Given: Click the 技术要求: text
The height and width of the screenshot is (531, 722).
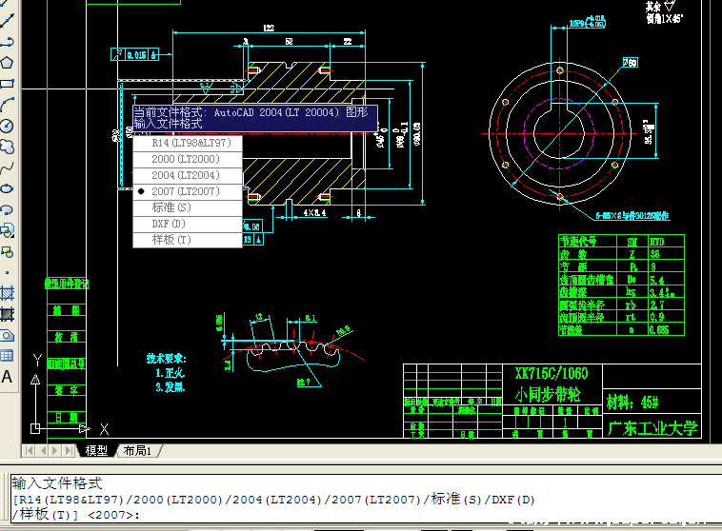Looking at the screenshot, I should point(167,359).
